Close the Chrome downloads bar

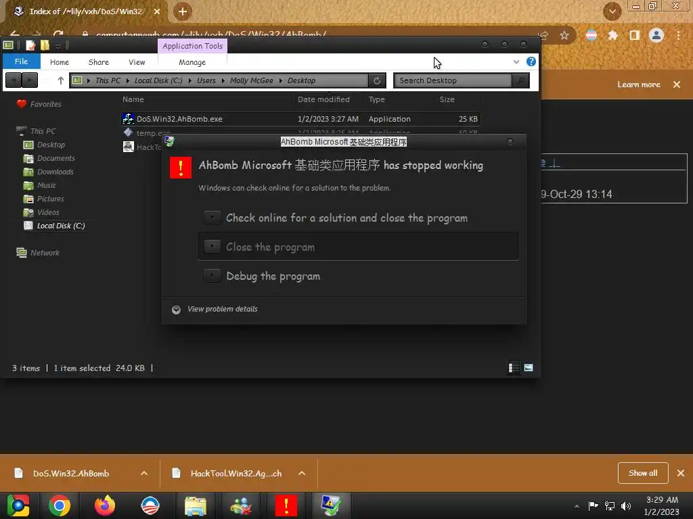click(x=681, y=473)
